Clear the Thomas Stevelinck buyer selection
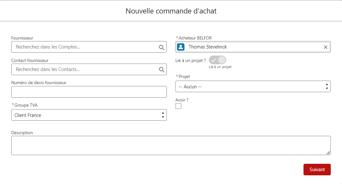Viewport: 342px width, 184px height. pyautogui.click(x=325, y=47)
